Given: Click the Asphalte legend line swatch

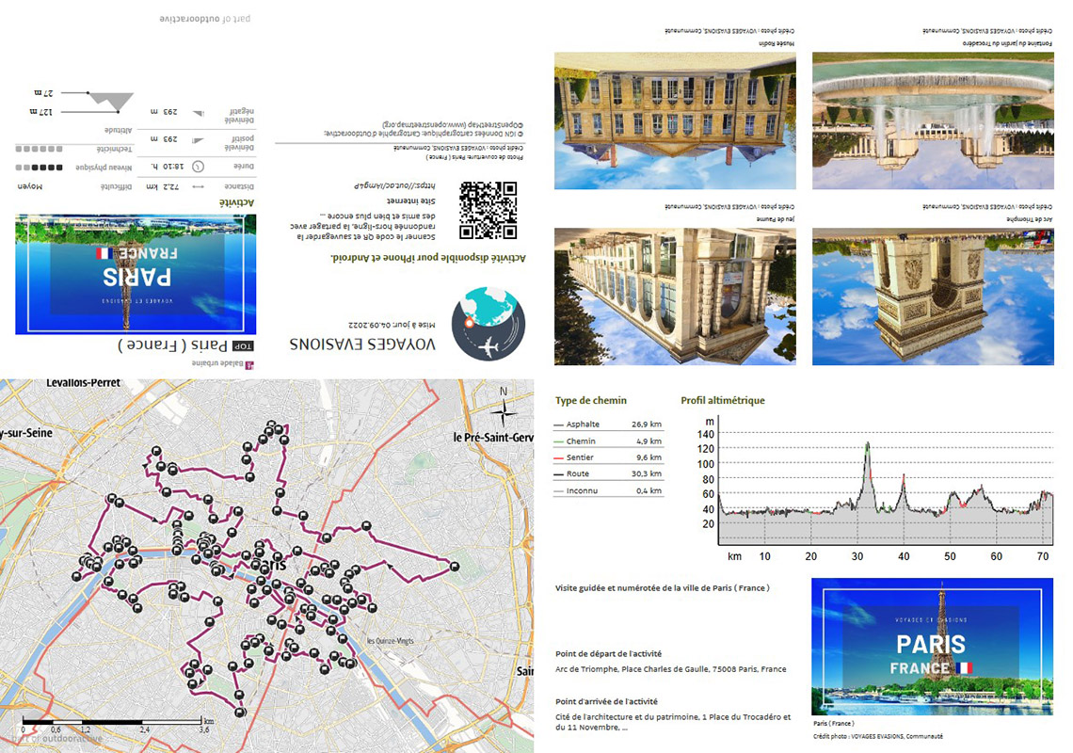Looking at the screenshot, I should pos(558,425).
